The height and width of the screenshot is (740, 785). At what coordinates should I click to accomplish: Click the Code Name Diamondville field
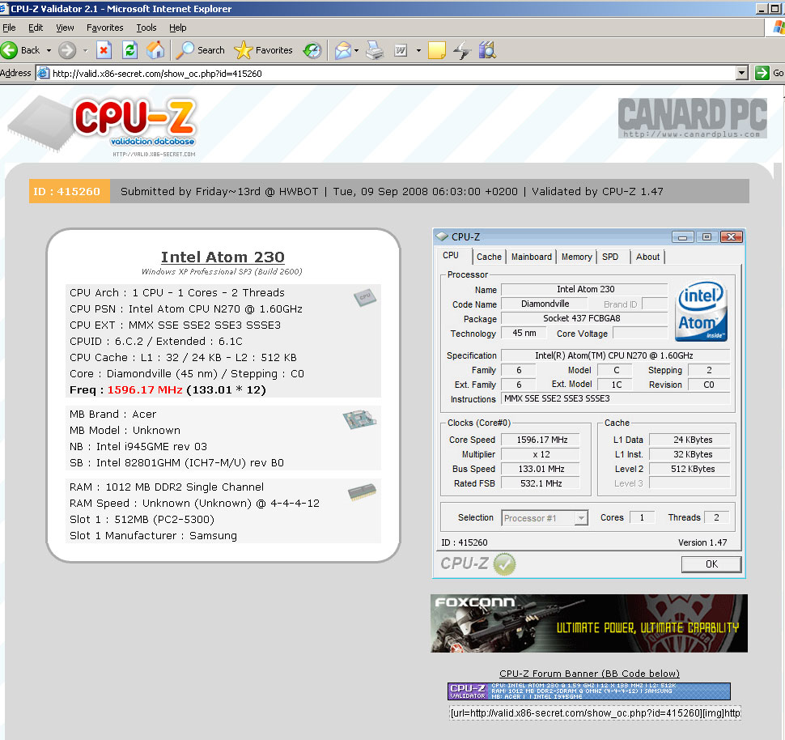tap(544, 304)
